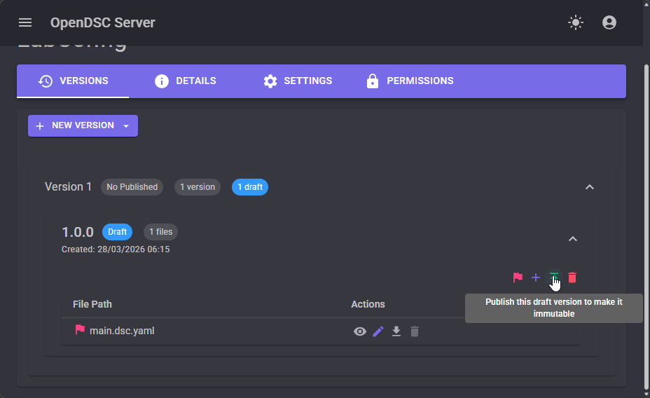Toggle light theme via sun icon
Image resolution: width=650 pixels, height=398 pixels.
point(575,22)
